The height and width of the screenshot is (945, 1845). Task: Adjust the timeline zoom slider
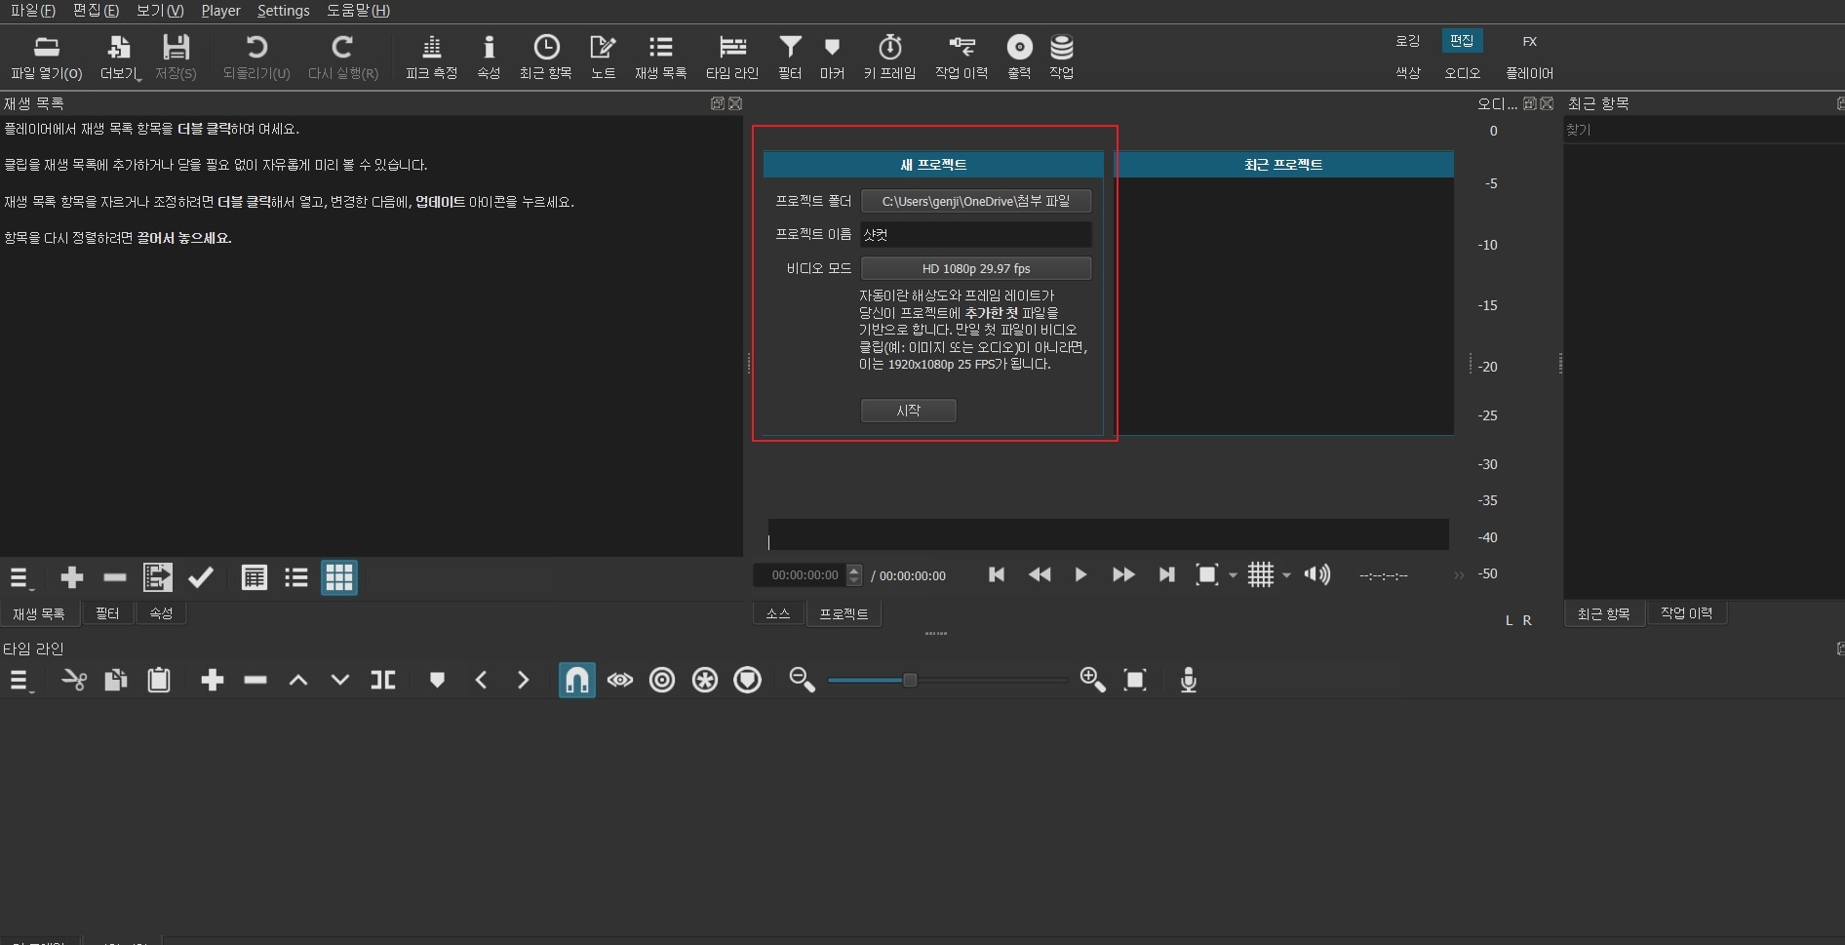coord(948,680)
